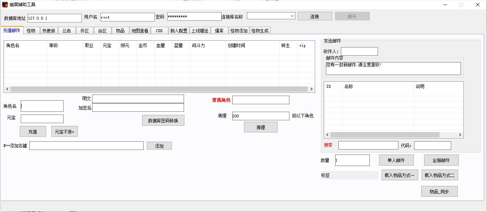487x212 pixels.
Task: Send mail with 单人邮件 button
Action: [x=396, y=160]
